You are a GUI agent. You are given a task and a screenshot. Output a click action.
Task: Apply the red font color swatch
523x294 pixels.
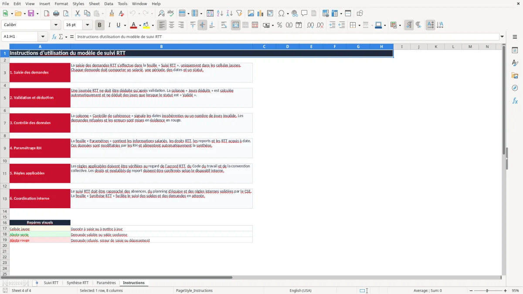tap(134, 25)
